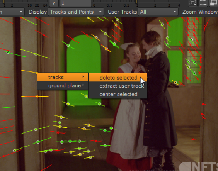Image resolution: width=218 pixels, height=171 pixels.
Task: Choose extract user track option
Action: 122,86
